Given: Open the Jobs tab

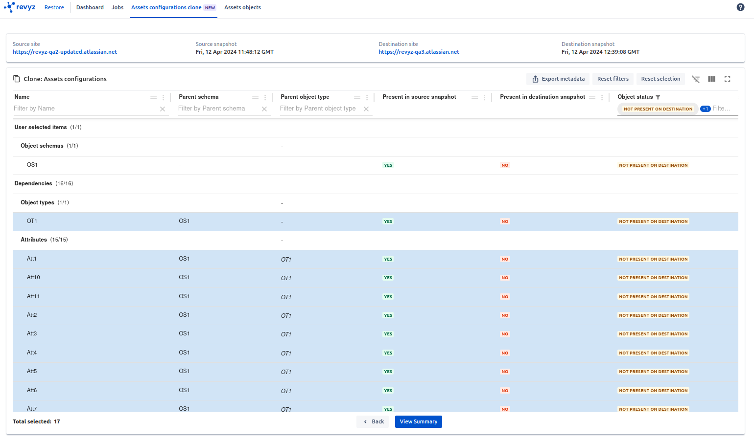Looking at the screenshot, I should (118, 7).
